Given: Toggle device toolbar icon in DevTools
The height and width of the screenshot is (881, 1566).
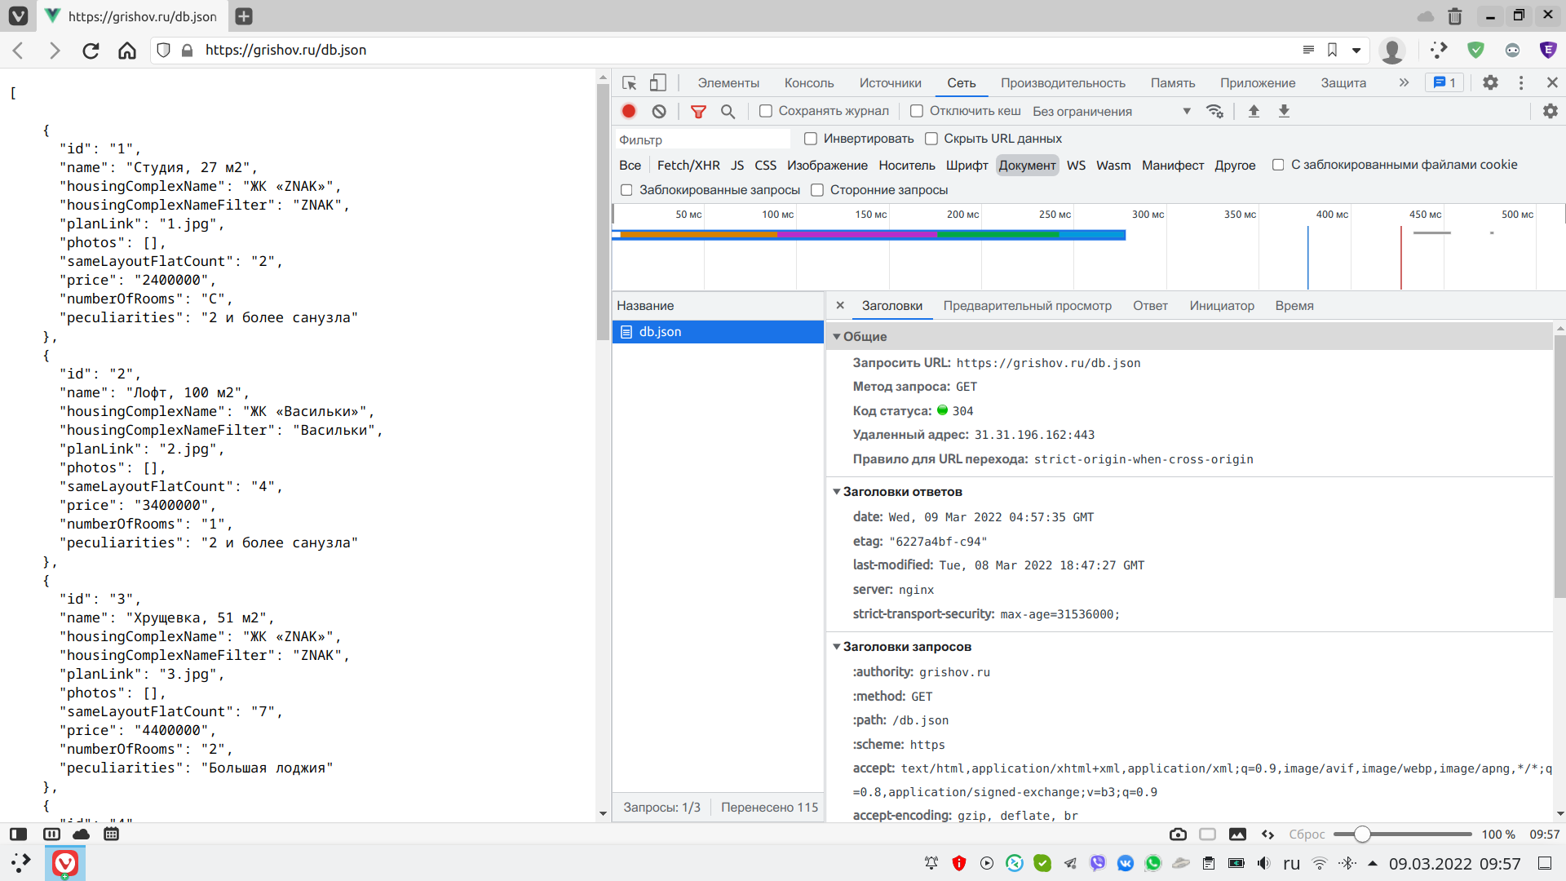Looking at the screenshot, I should click(657, 82).
